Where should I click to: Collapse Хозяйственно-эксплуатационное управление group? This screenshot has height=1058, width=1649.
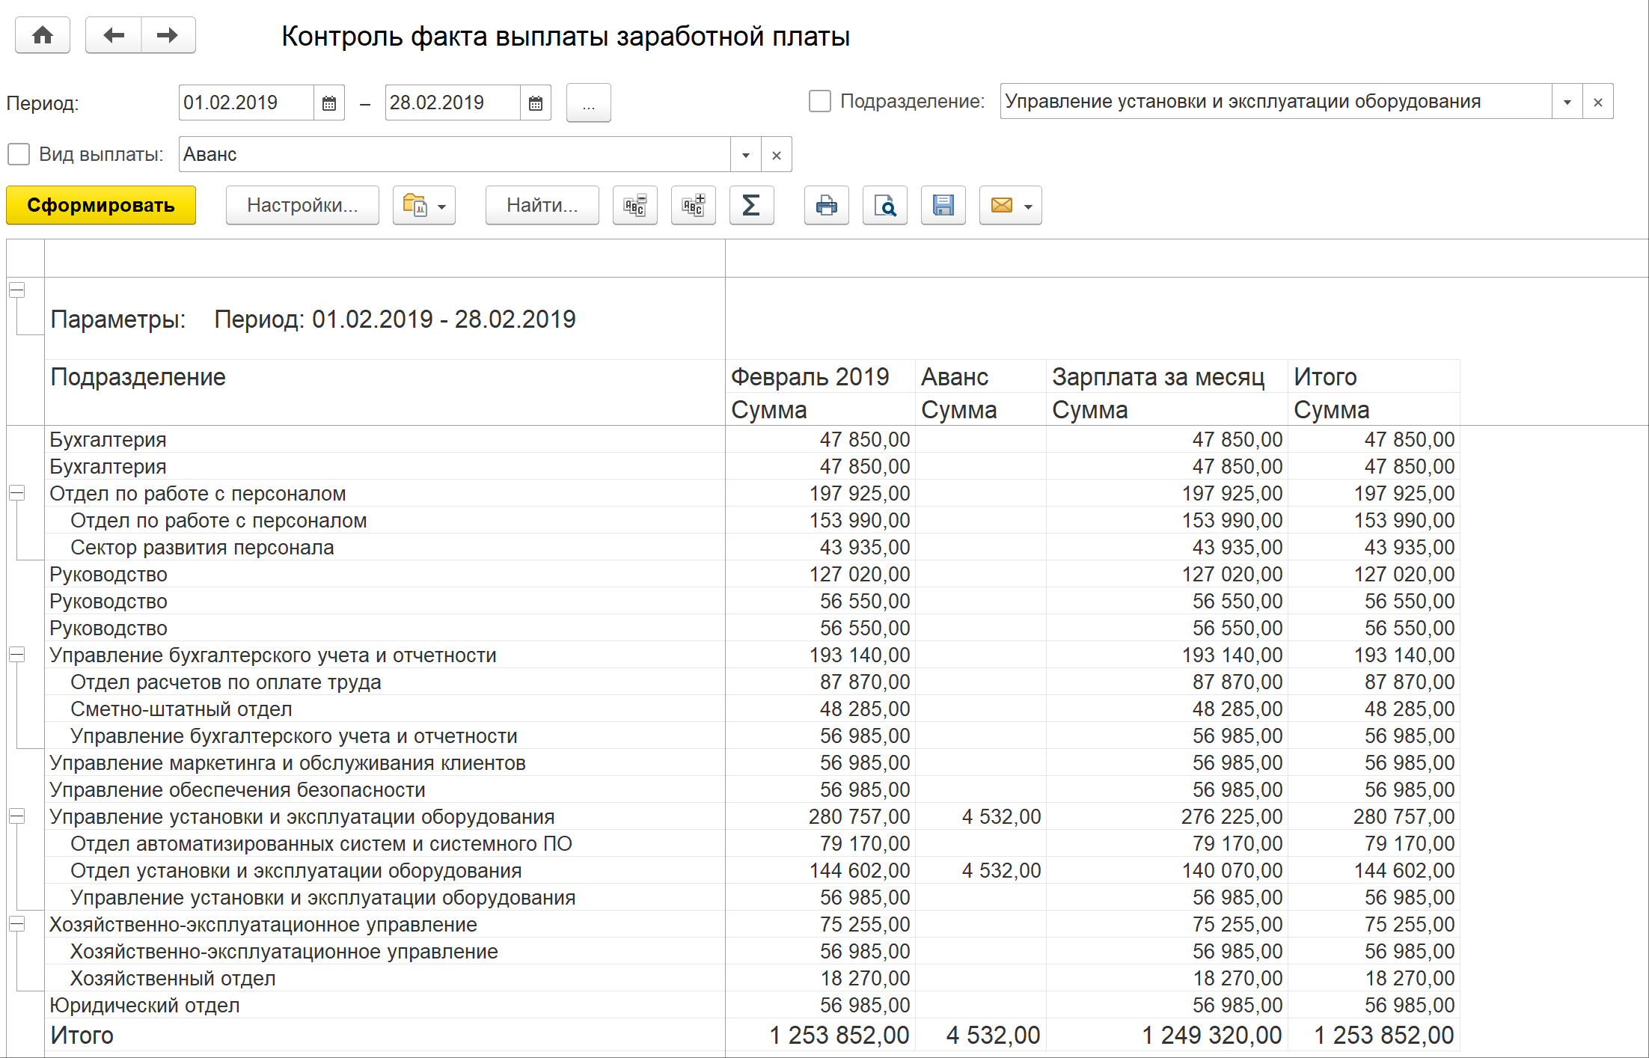16,924
